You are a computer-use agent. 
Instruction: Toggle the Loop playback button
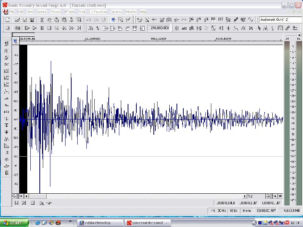click(x=17, y=28)
